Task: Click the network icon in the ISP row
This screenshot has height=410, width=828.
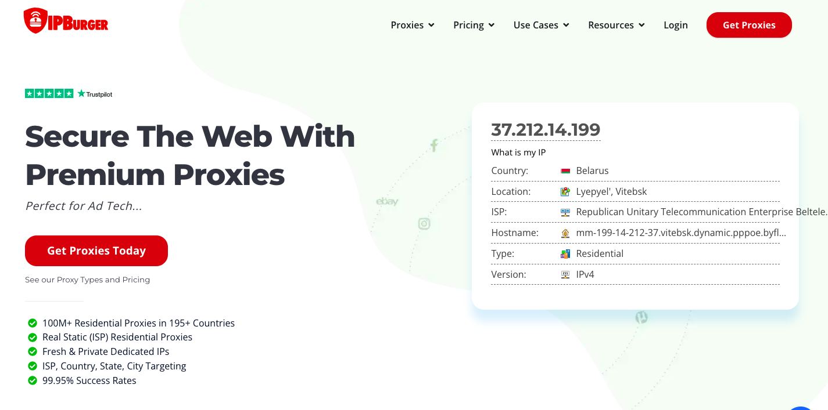Action: [564, 212]
